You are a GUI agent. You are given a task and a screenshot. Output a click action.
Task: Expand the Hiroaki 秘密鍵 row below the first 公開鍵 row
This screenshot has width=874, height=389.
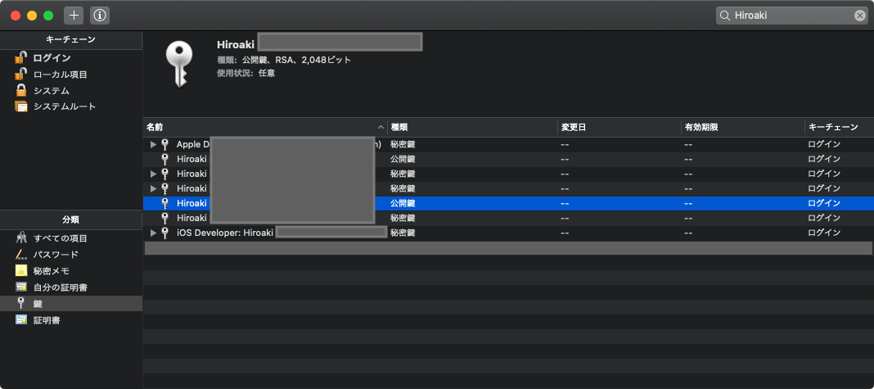[153, 174]
